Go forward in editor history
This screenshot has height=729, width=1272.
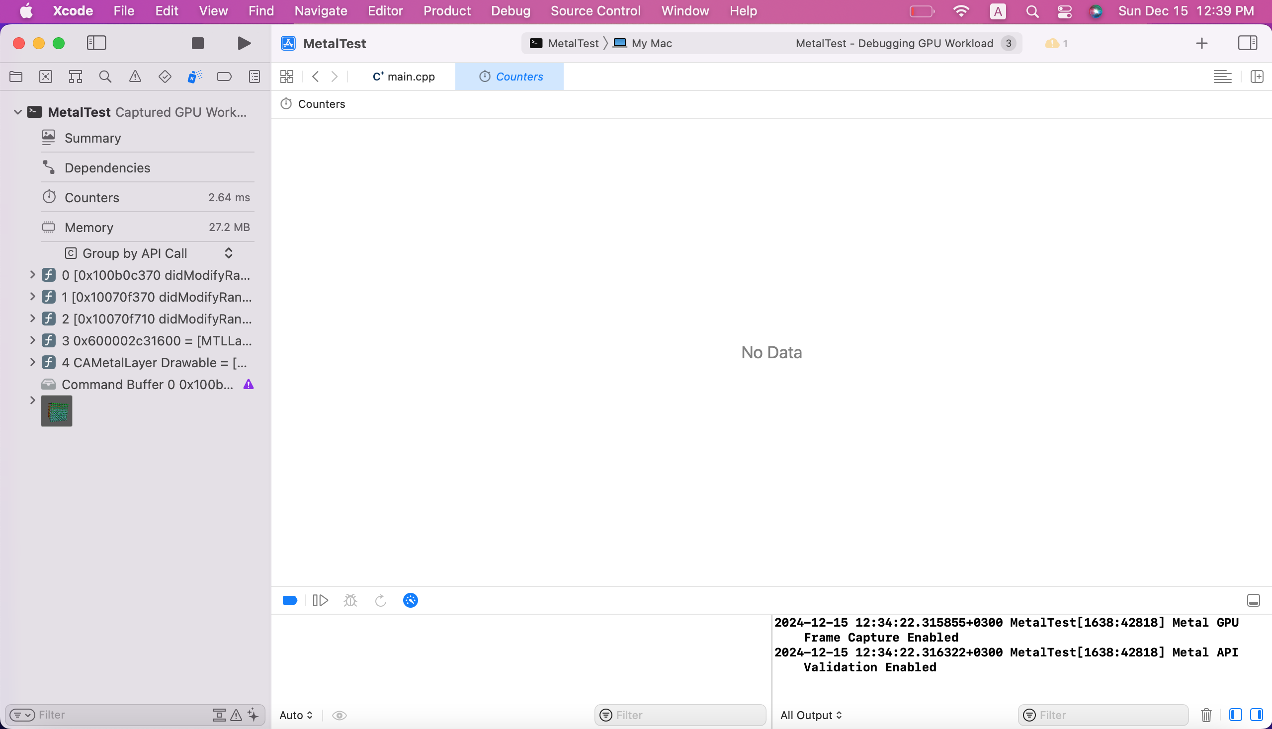(335, 77)
